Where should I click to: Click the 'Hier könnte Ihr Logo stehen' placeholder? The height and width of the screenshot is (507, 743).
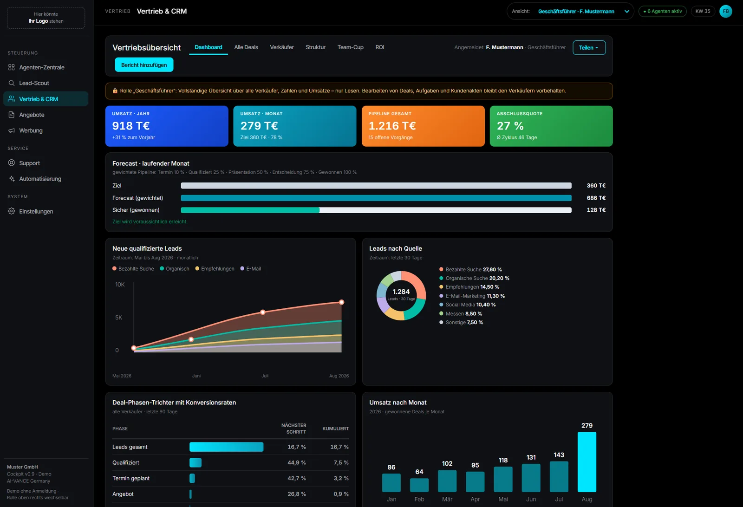pos(46,18)
